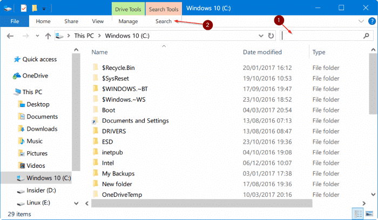Screen dimensions: 378x220
Task: Sort by the Date modified column
Action: pyautogui.click(x=262, y=52)
